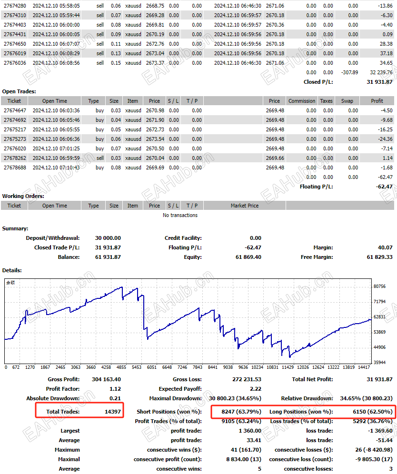397x474 pixels.
Task: Click open time 2024.12.10 07:10:43
Action: (x=56, y=168)
